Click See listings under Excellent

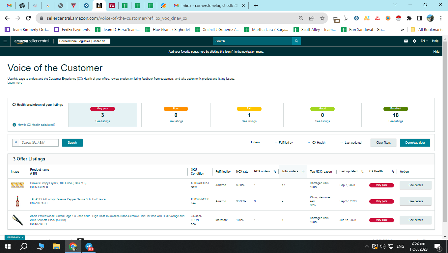pos(396,121)
